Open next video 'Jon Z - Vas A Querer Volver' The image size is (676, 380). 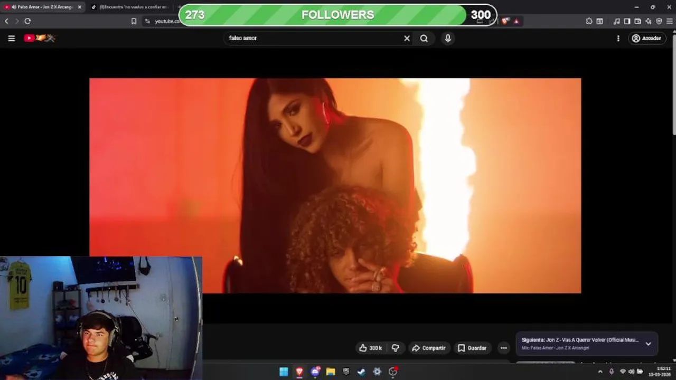point(580,340)
